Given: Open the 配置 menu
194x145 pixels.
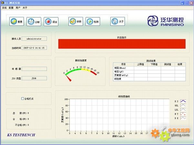Looking at the screenshot, I should (11, 7).
